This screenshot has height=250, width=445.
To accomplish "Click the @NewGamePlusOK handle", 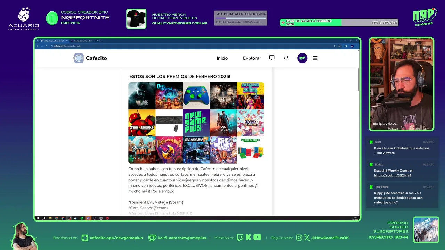I will pyautogui.click(x=330, y=237).
